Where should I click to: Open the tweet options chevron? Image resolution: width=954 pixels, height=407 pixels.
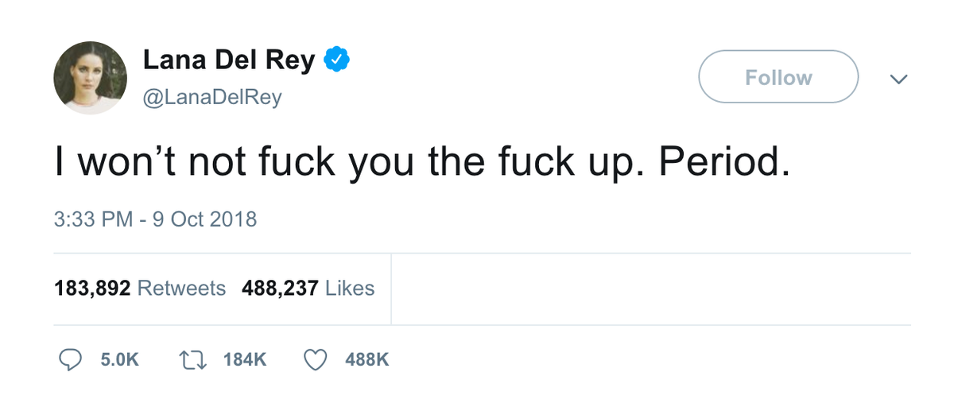point(898,78)
